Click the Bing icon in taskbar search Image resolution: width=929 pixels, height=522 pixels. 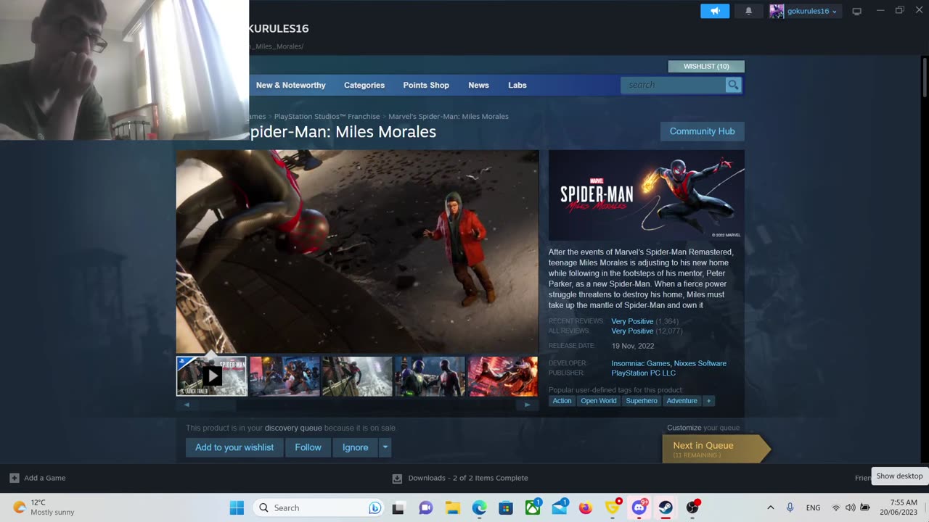375,507
